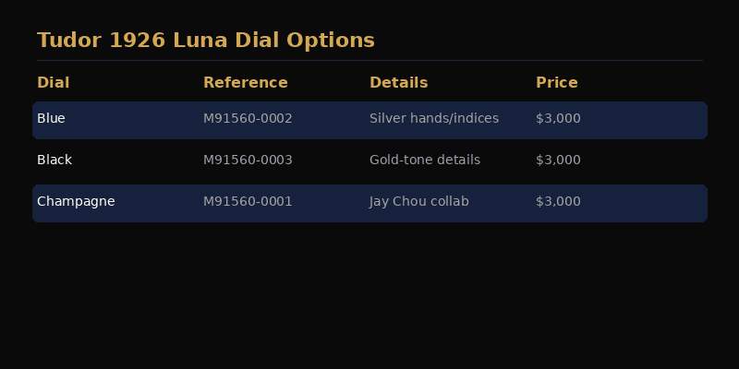Select the Black dial row name
Screen dimensions: 739x369
[x=55, y=160]
